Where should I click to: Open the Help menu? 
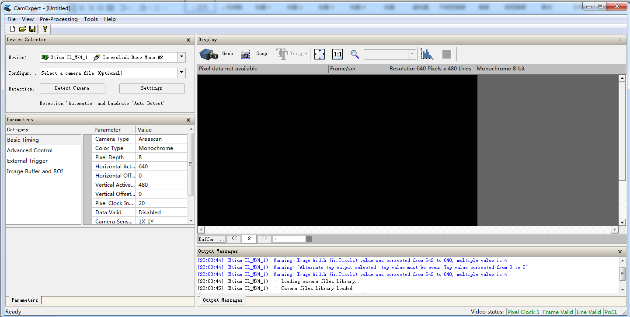110,19
